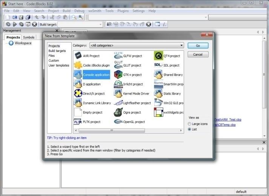269x196 pixels.
Task: Click the main window vertical scrollbar
Action: [x=264, y=74]
